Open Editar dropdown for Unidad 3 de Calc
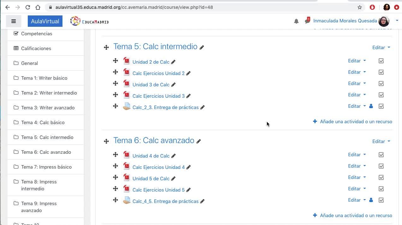Screen dimensions: 402x225 pos(357,84)
